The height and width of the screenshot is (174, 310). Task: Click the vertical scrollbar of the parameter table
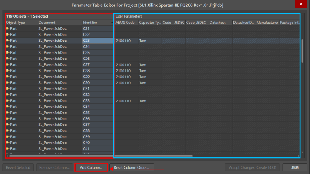(x=302, y=50)
